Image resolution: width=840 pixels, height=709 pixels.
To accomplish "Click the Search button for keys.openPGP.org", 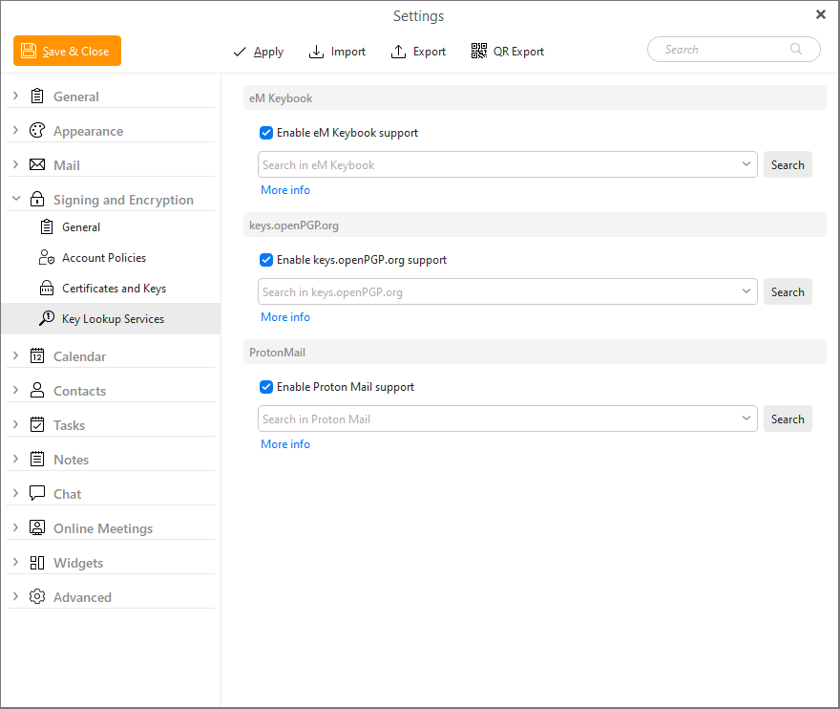I will pyautogui.click(x=787, y=292).
